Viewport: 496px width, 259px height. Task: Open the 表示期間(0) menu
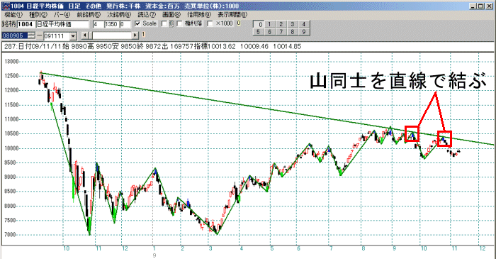point(232,15)
